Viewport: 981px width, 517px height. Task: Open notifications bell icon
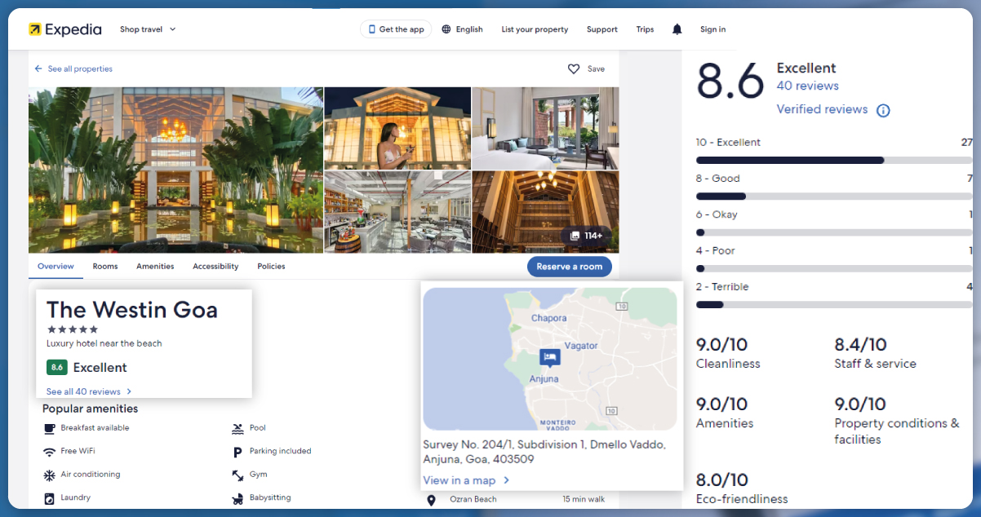677,29
